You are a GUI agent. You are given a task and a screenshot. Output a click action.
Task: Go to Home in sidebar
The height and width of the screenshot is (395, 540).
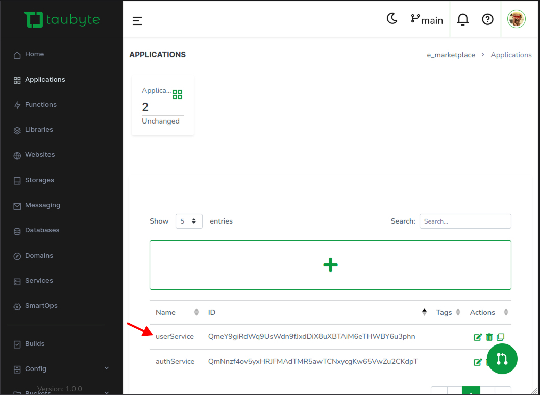(34, 54)
